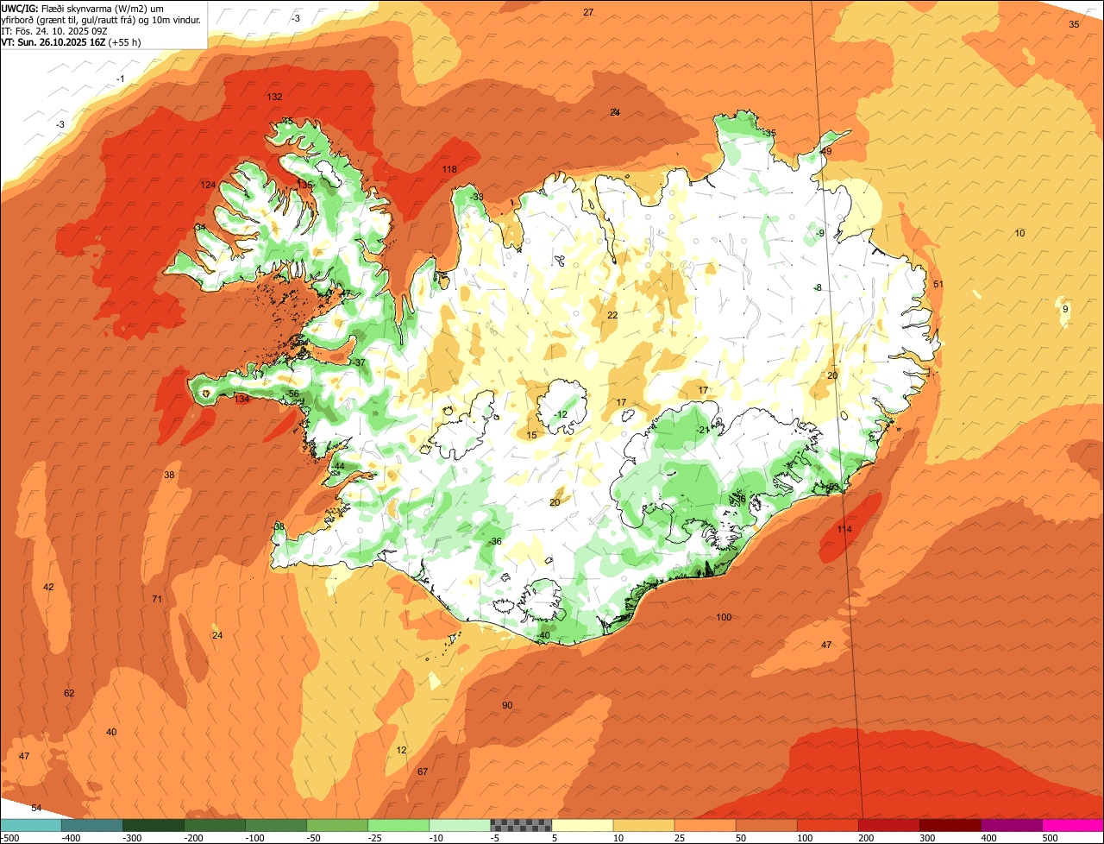Select the initial time 'IT: Fös. 24. 10. 2025 09Z'

[x=54, y=30]
